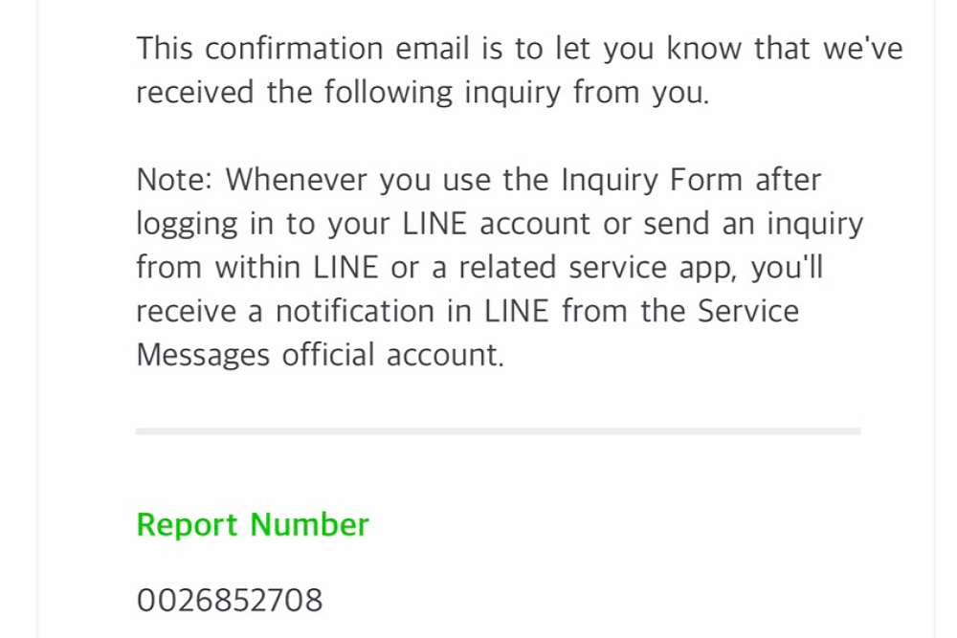Click the word "received" starting the second line

point(195,94)
